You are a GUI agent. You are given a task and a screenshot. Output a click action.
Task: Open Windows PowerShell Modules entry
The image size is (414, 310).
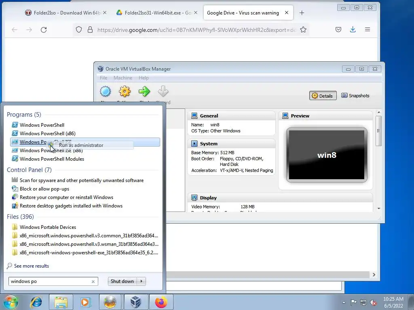pyautogui.click(x=52, y=159)
